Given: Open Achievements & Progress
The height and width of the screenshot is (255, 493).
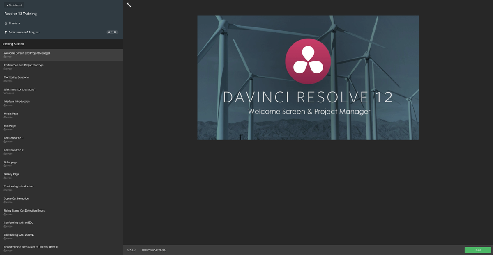Looking at the screenshot, I should pos(24,32).
